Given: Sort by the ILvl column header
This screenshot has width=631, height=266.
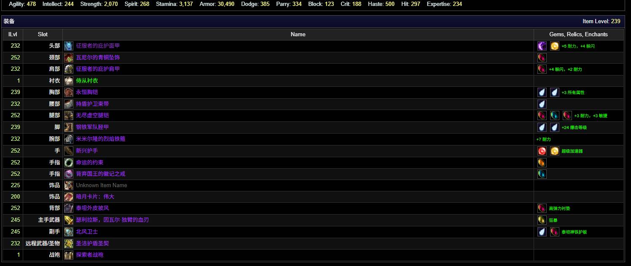Looking at the screenshot, I should point(13,34).
